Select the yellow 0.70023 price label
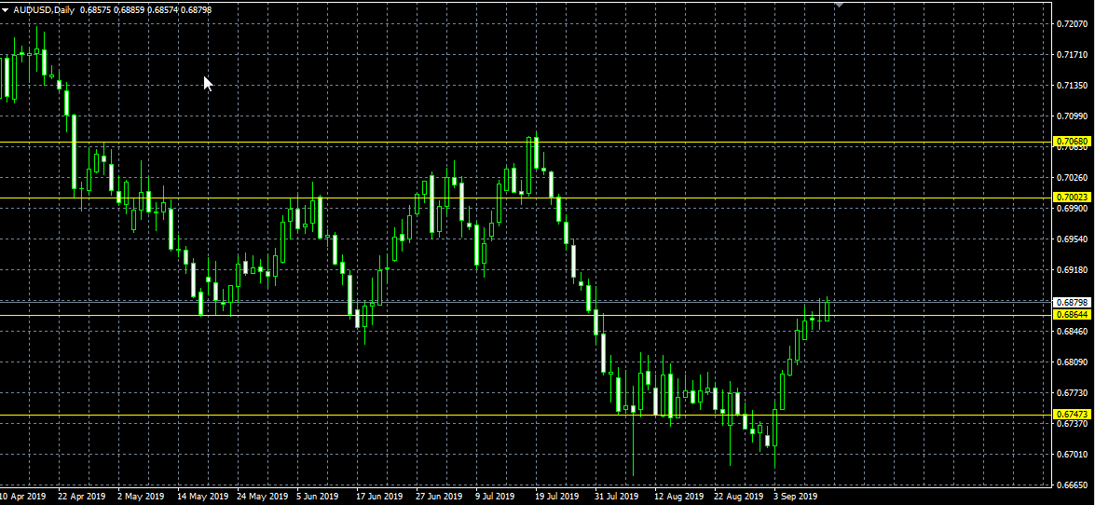The image size is (1095, 505). (x=1072, y=198)
